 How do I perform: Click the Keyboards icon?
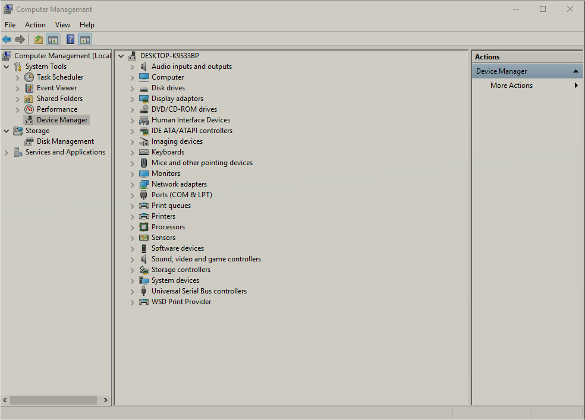click(x=144, y=152)
